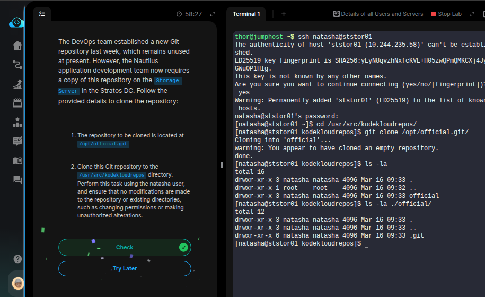Open the video courses clapperboard icon
485x297 pixels.
click(17, 103)
